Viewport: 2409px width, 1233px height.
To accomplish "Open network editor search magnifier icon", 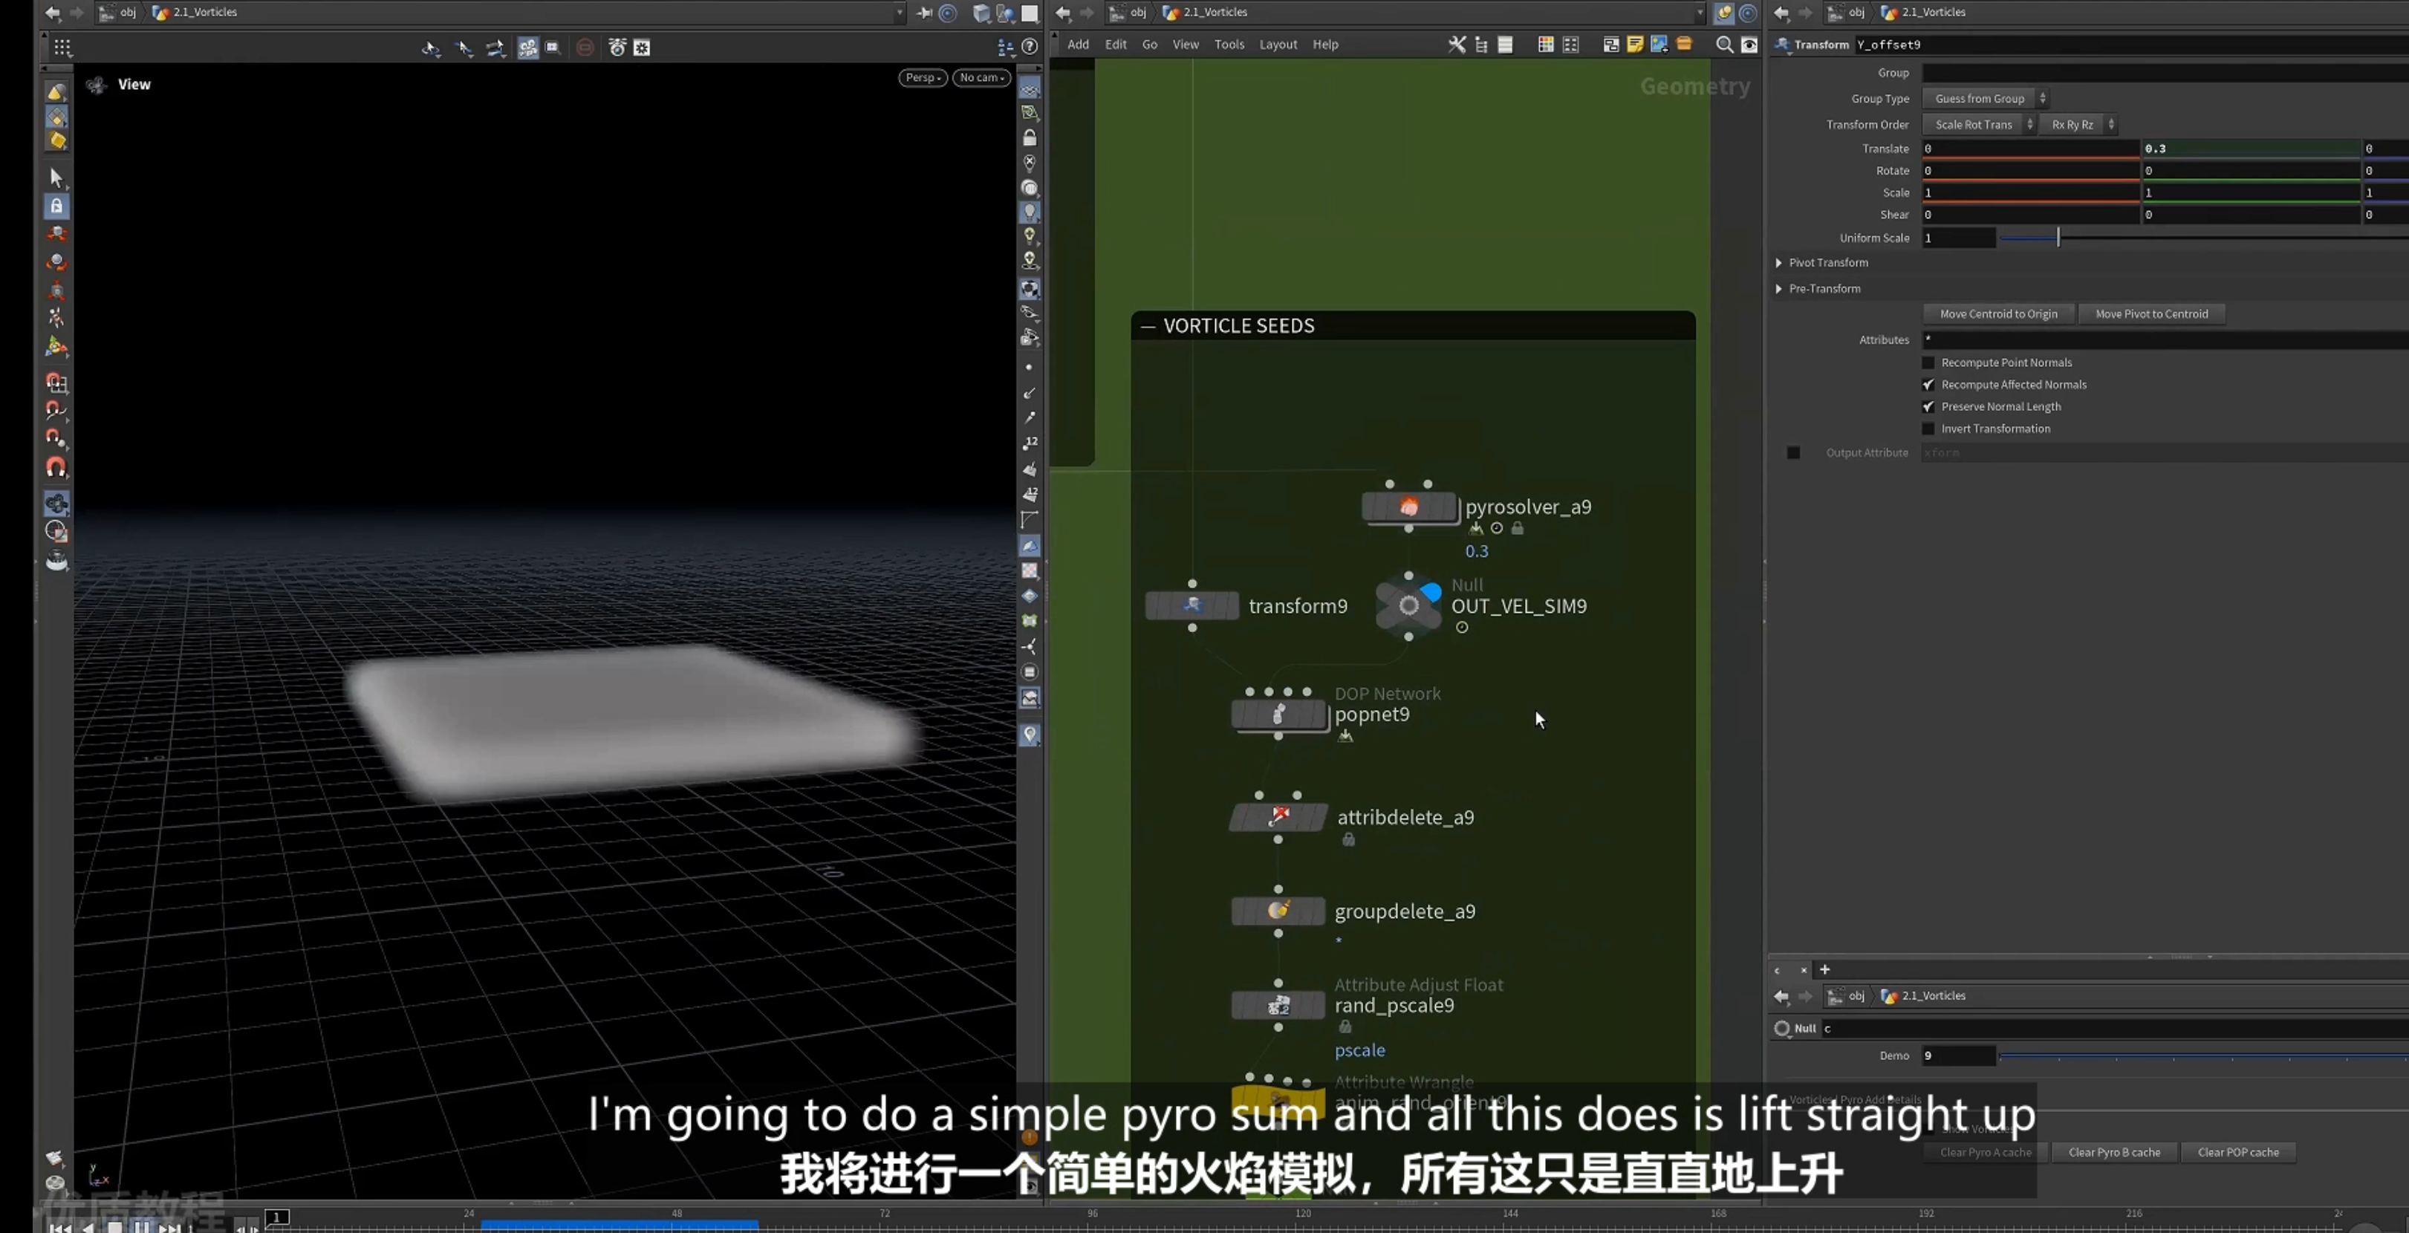I will click(x=1723, y=45).
